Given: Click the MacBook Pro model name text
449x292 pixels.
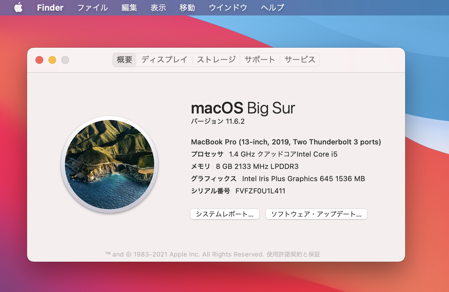Looking at the screenshot, I should [x=286, y=142].
